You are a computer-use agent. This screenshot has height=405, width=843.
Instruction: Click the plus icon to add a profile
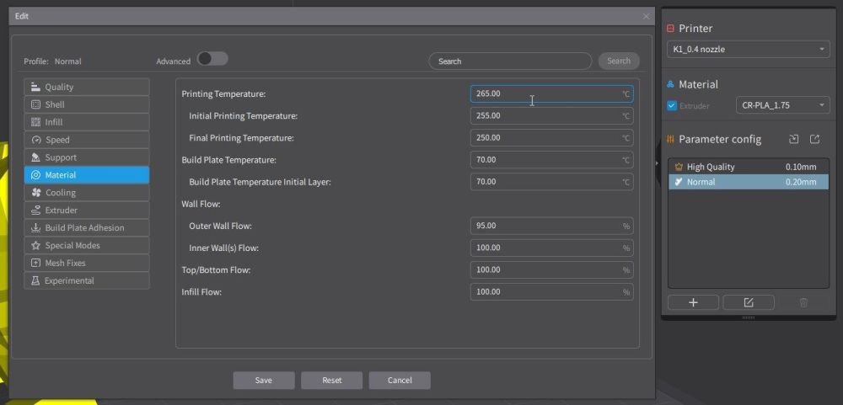(693, 302)
